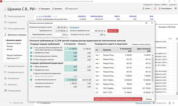178x106 pixels.
Task: Open the superuser dropdown menu
Action: (173, 5)
